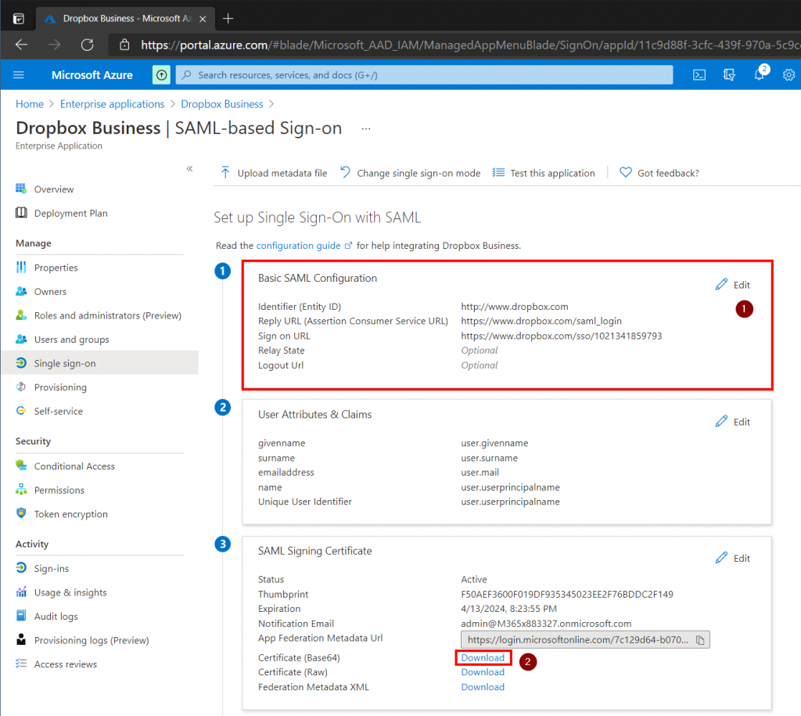Open the Directory and subscription filter icon
This screenshot has width=801, height=716.
tap(729, 75)
